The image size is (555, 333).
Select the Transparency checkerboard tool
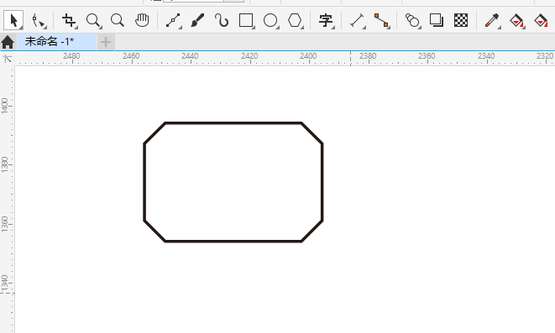(x=461, y=20)
